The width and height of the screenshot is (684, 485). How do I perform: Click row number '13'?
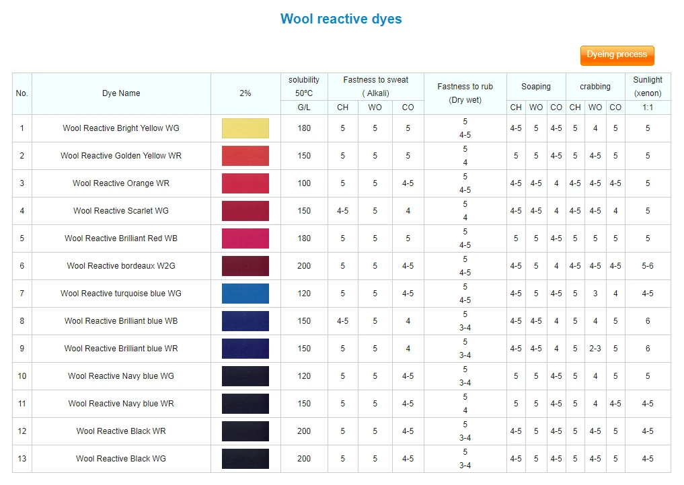pyautogui.click(x=22, y=458)
